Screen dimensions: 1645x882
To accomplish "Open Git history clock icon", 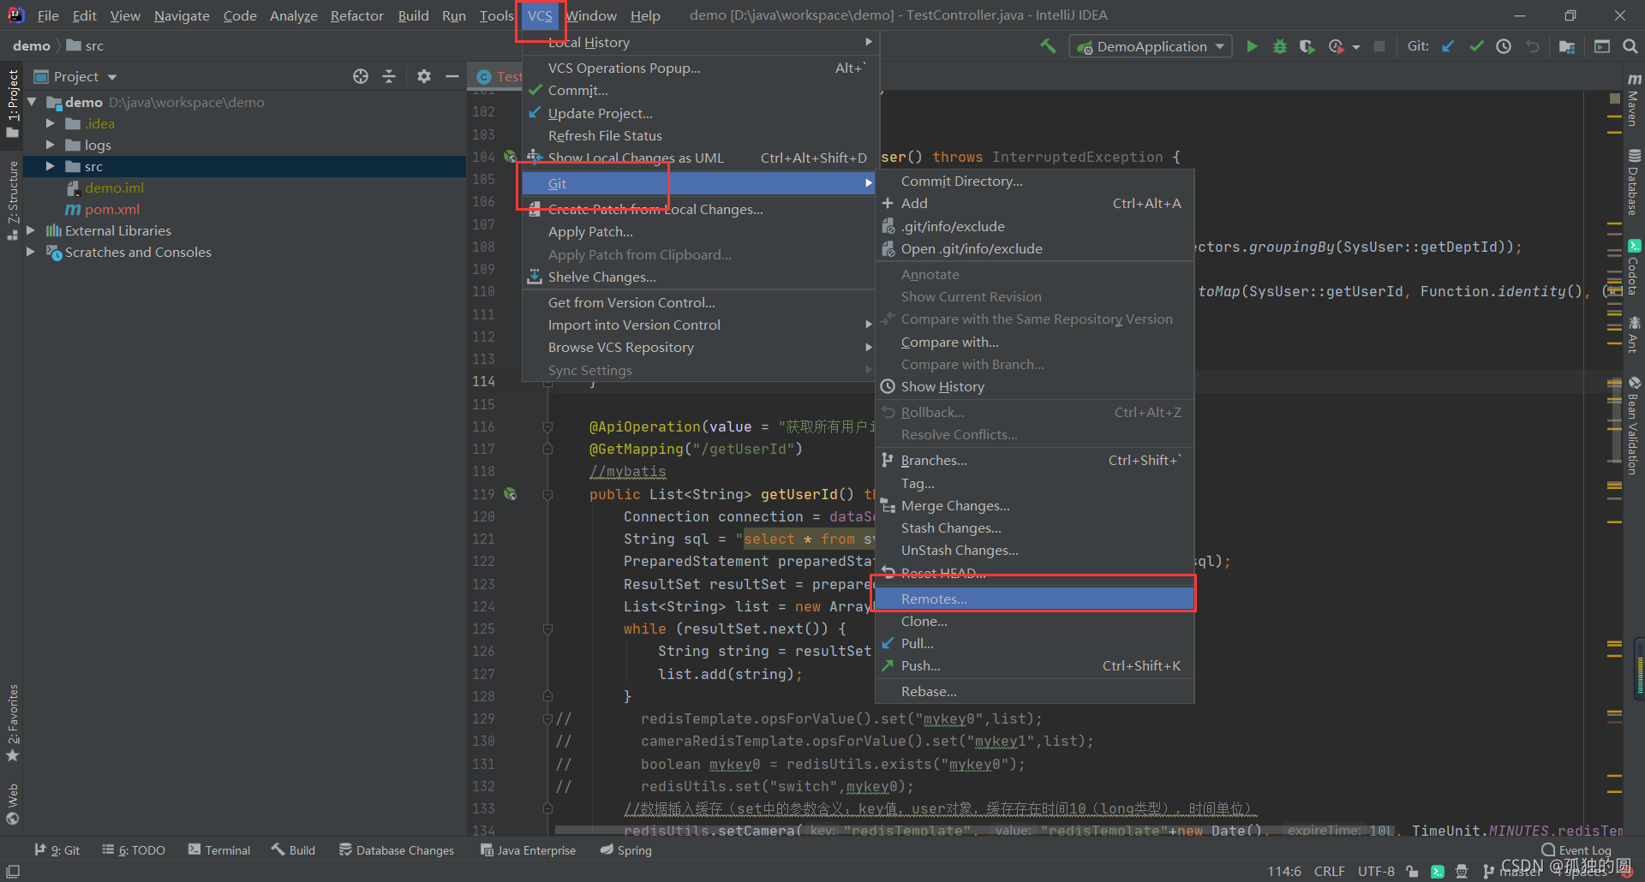I will click(1504, 46).
